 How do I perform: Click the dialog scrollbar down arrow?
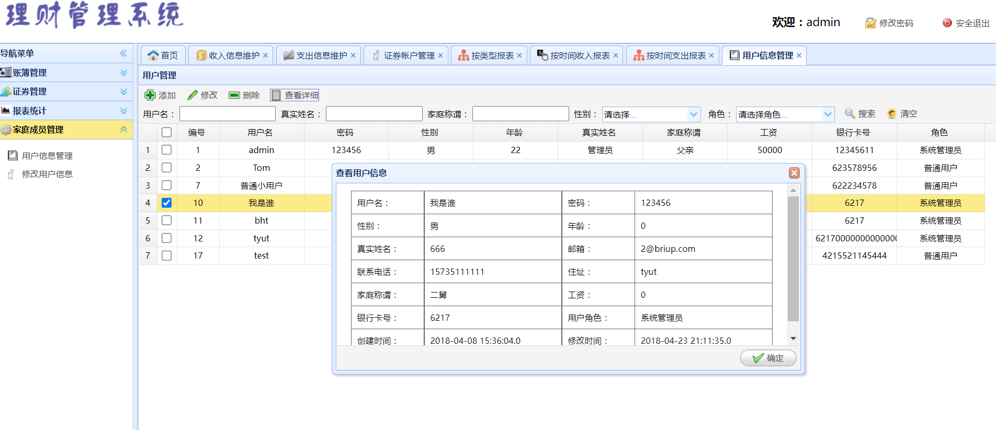coord(793,339)
